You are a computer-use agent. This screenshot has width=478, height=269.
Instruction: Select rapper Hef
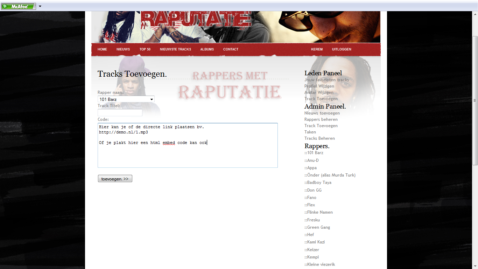click(309, 235)
